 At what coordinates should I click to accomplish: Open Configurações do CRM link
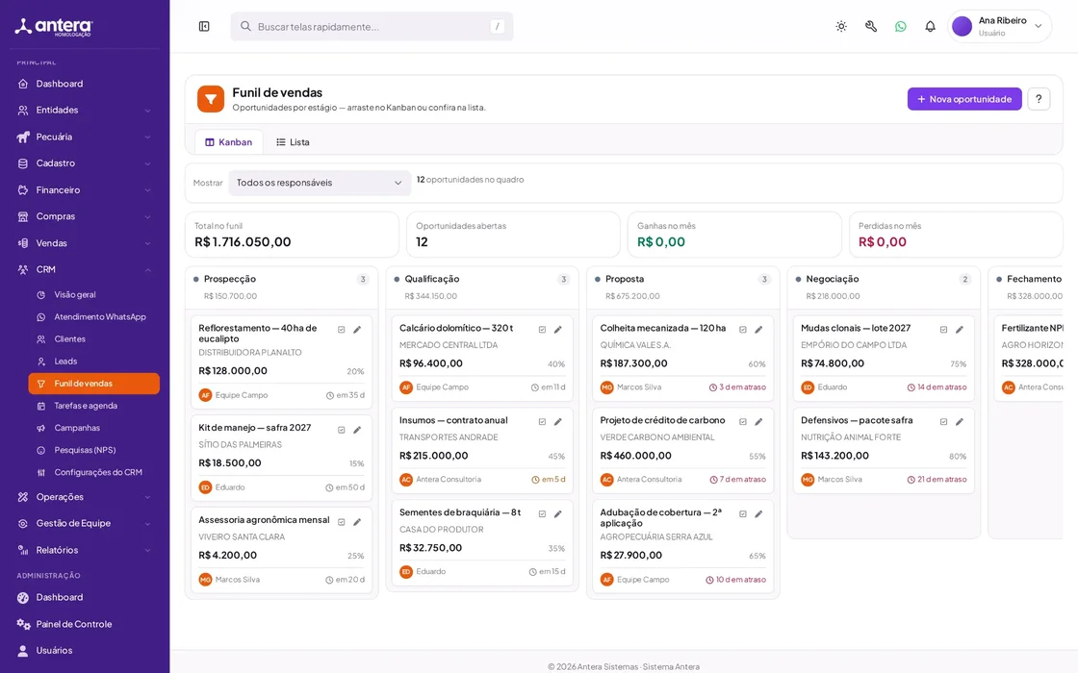[x=93, y=472]
